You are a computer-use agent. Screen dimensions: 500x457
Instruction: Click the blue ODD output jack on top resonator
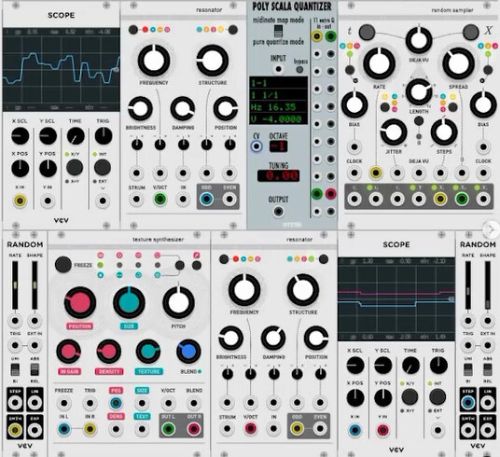207,200
